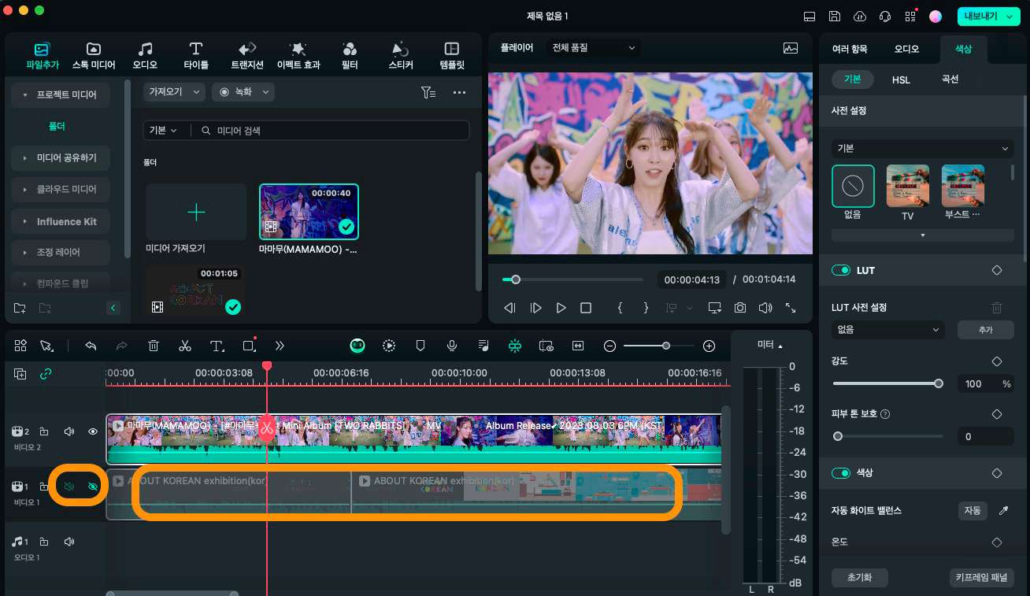Open the 템플릿 tab
This screenshot has width=1030, height=596.
[452, 56]
